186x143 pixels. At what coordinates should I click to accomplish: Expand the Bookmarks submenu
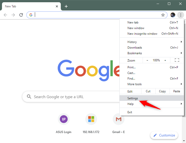pos(152,53)
